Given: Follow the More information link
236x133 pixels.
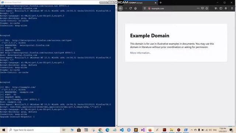Looking at the screenshot, I should [x=140, y=53].
